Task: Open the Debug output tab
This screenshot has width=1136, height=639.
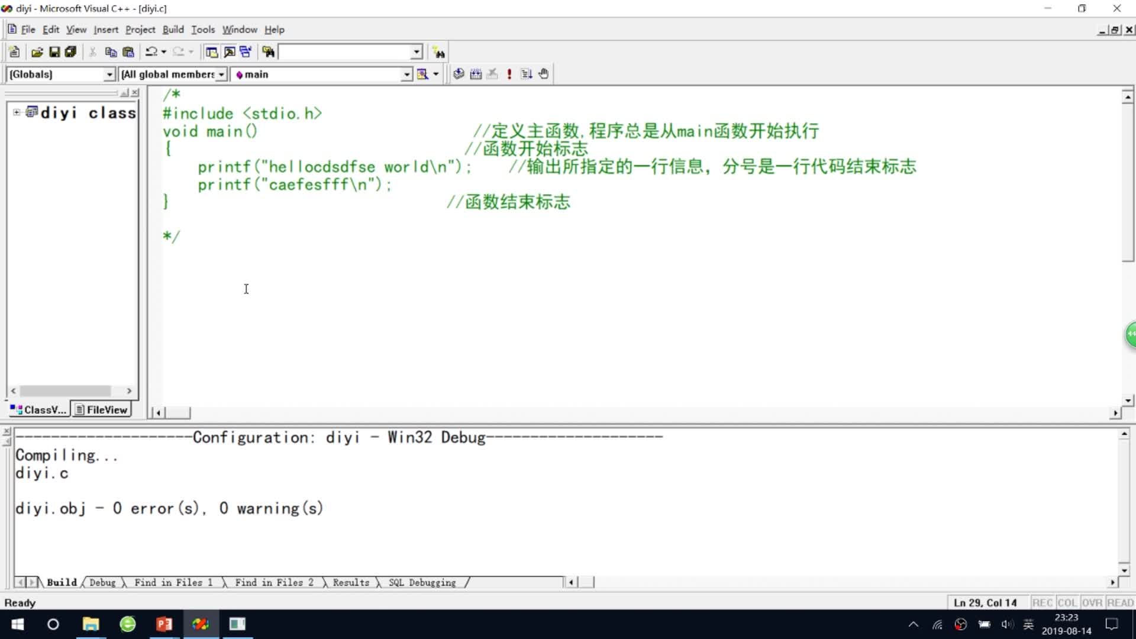Action: [102, 582]
